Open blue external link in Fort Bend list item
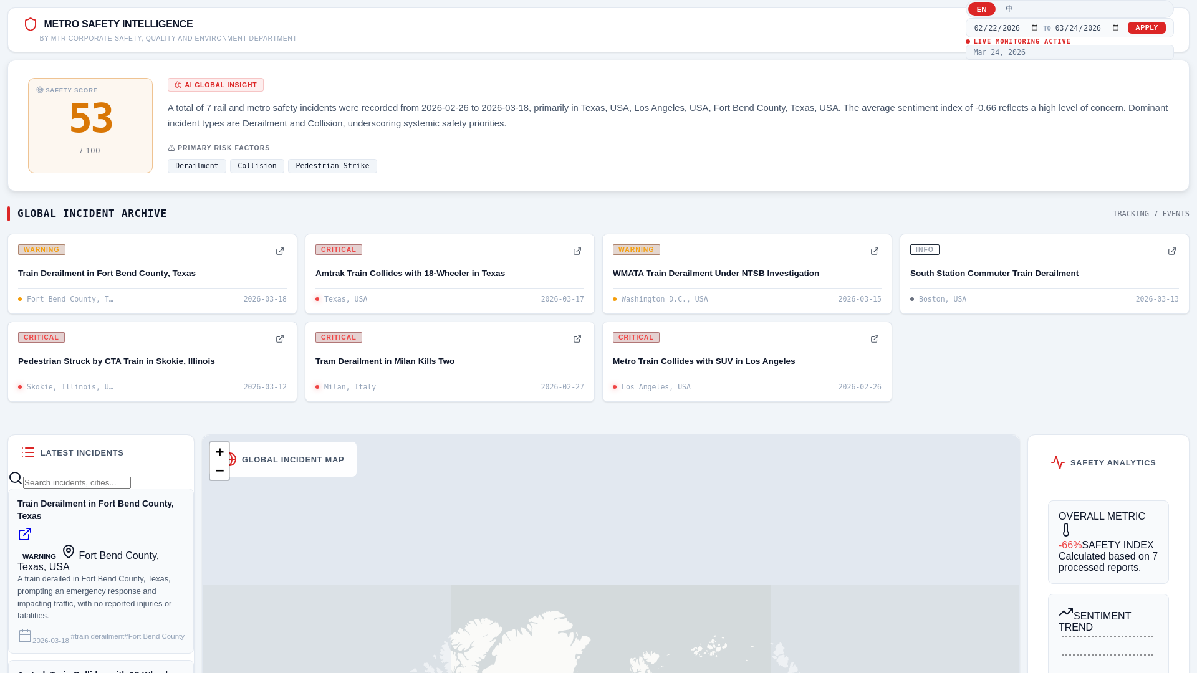The height and width of the screenshot is (673, 1197). pos(25,534)
